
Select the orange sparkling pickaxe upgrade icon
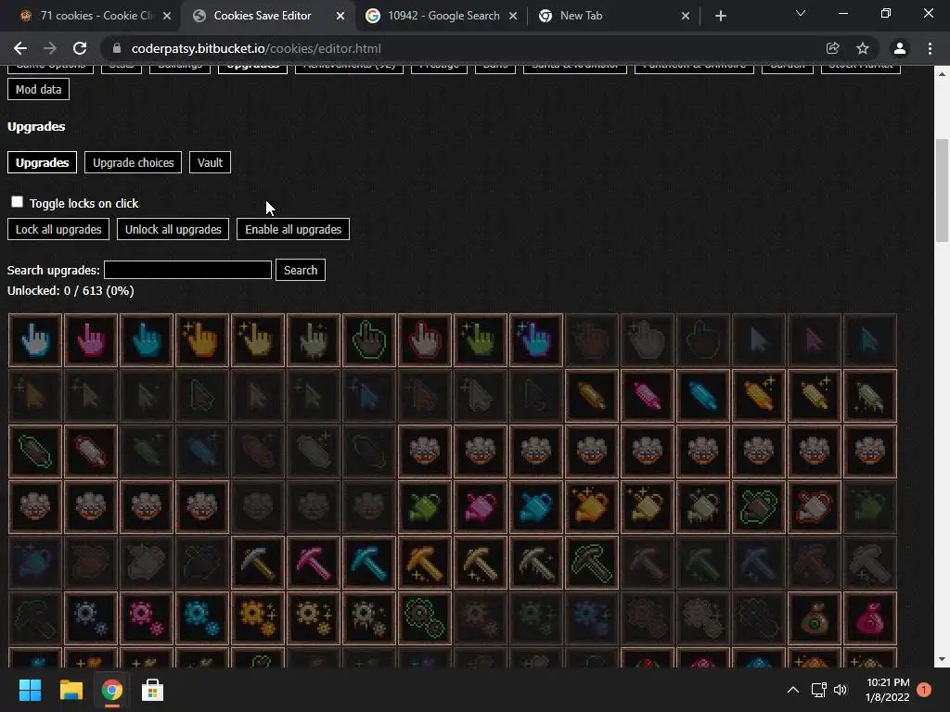(x=425, y=563)
